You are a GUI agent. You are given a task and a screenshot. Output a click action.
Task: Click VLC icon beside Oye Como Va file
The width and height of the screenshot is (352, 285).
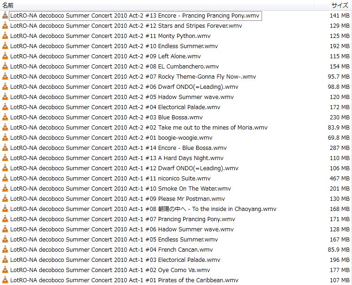(5, 270)
